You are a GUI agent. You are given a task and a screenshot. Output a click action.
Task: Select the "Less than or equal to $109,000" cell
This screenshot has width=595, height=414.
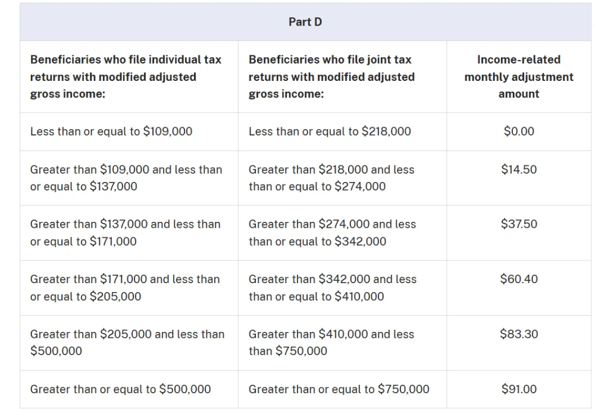coord(111,131)
